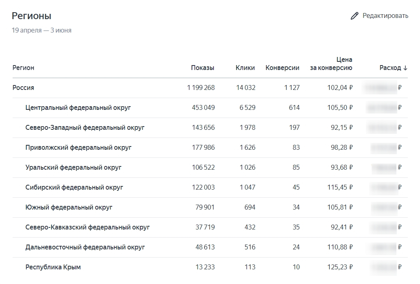
Task: Click the Регионы section heading
Action: 31,16
